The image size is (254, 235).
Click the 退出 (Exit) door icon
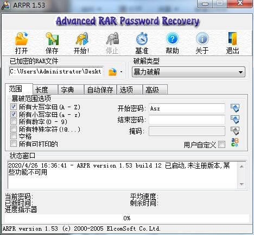pos(233,39)
